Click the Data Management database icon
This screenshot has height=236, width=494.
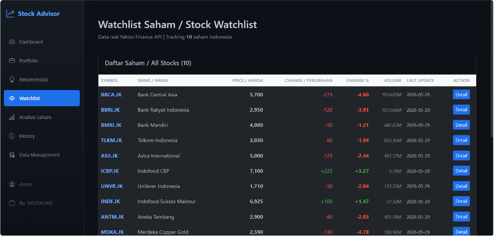click(x=12, y=155)
